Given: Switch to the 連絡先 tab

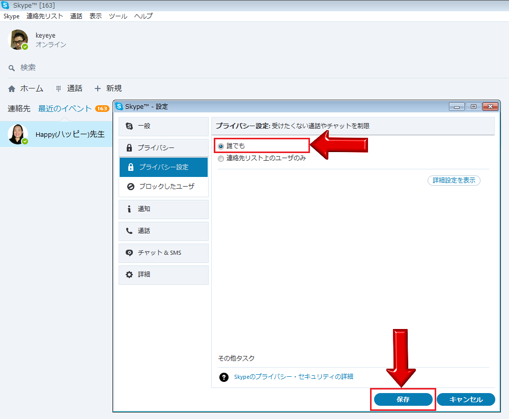Looking at the screenshot, I should pyautogui.click(x=19, y=109).
